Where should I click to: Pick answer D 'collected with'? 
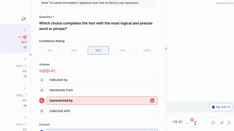[x=102, y=111]
